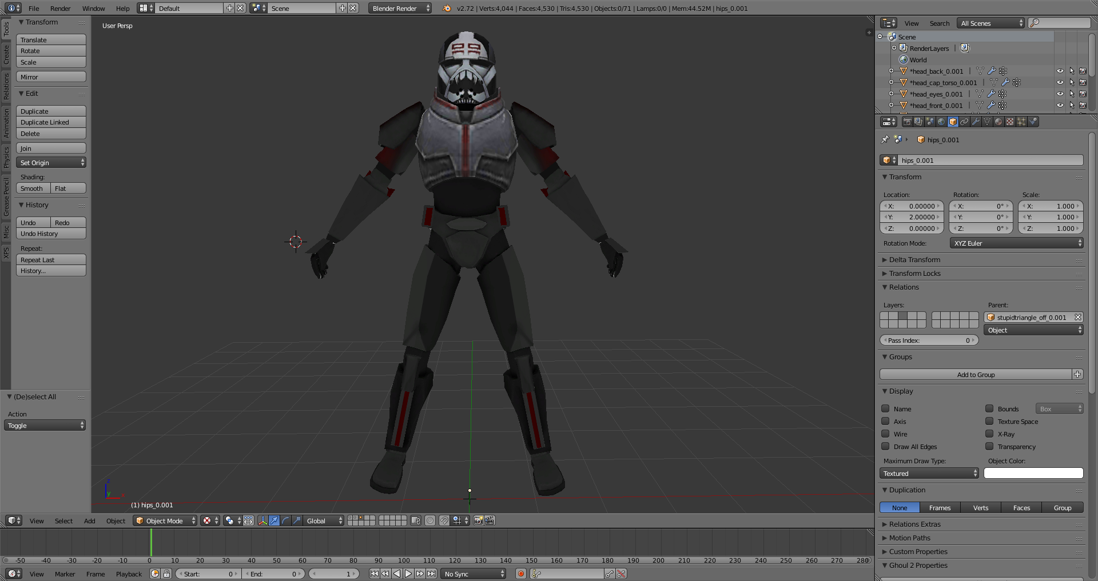Enable the Draw All Edges checkbox
Screen dimensions: 1098x581
pos(885,446)
